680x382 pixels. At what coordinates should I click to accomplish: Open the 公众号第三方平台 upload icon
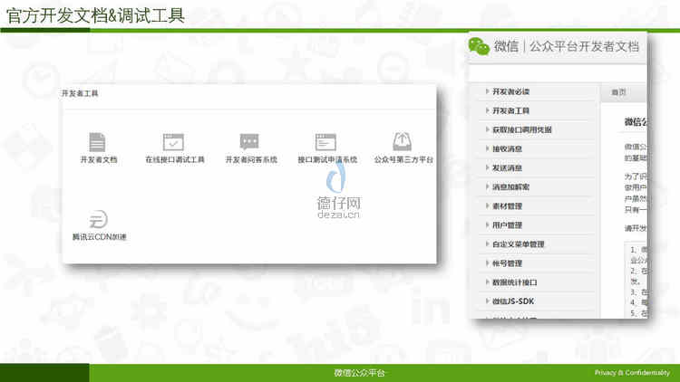402,141
